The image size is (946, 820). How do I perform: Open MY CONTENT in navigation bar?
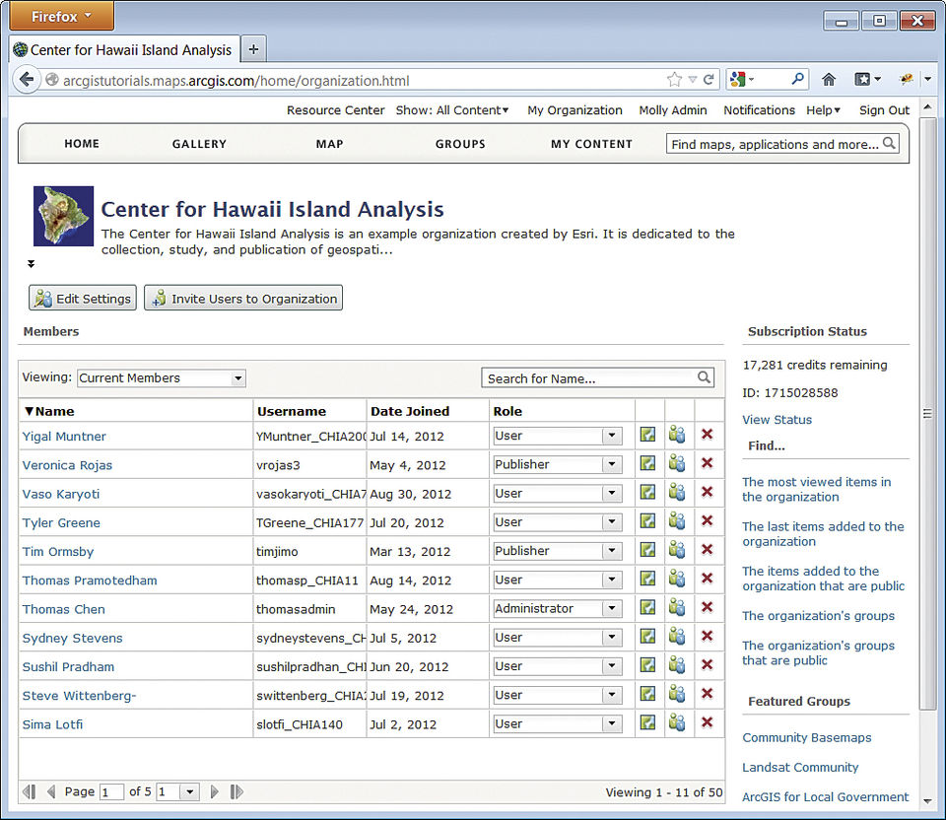[591, 144]
